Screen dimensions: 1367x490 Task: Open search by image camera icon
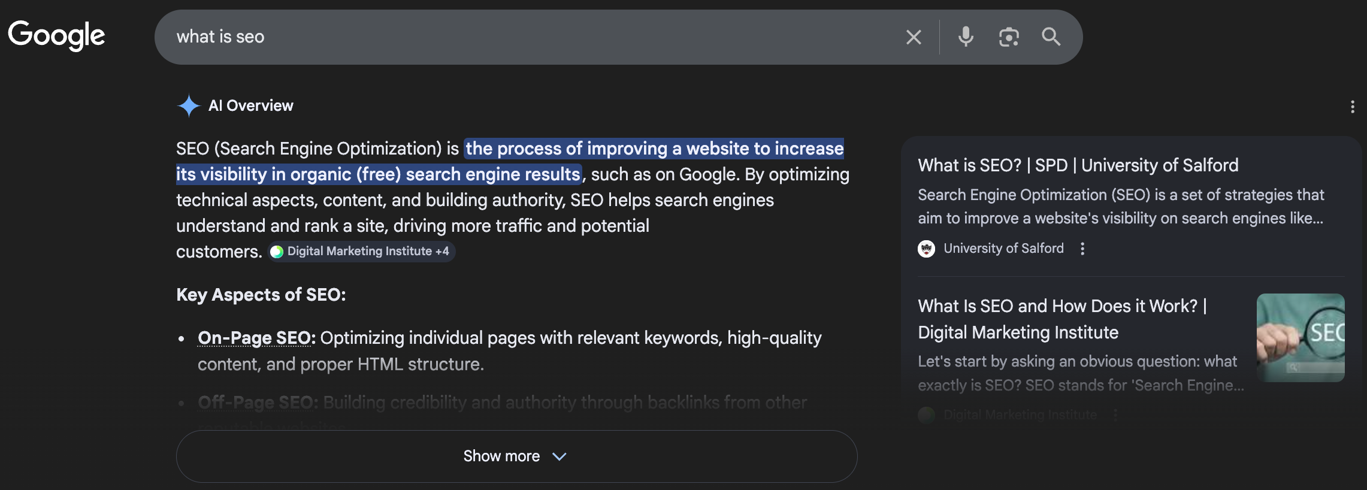[x=1009, y=37]
